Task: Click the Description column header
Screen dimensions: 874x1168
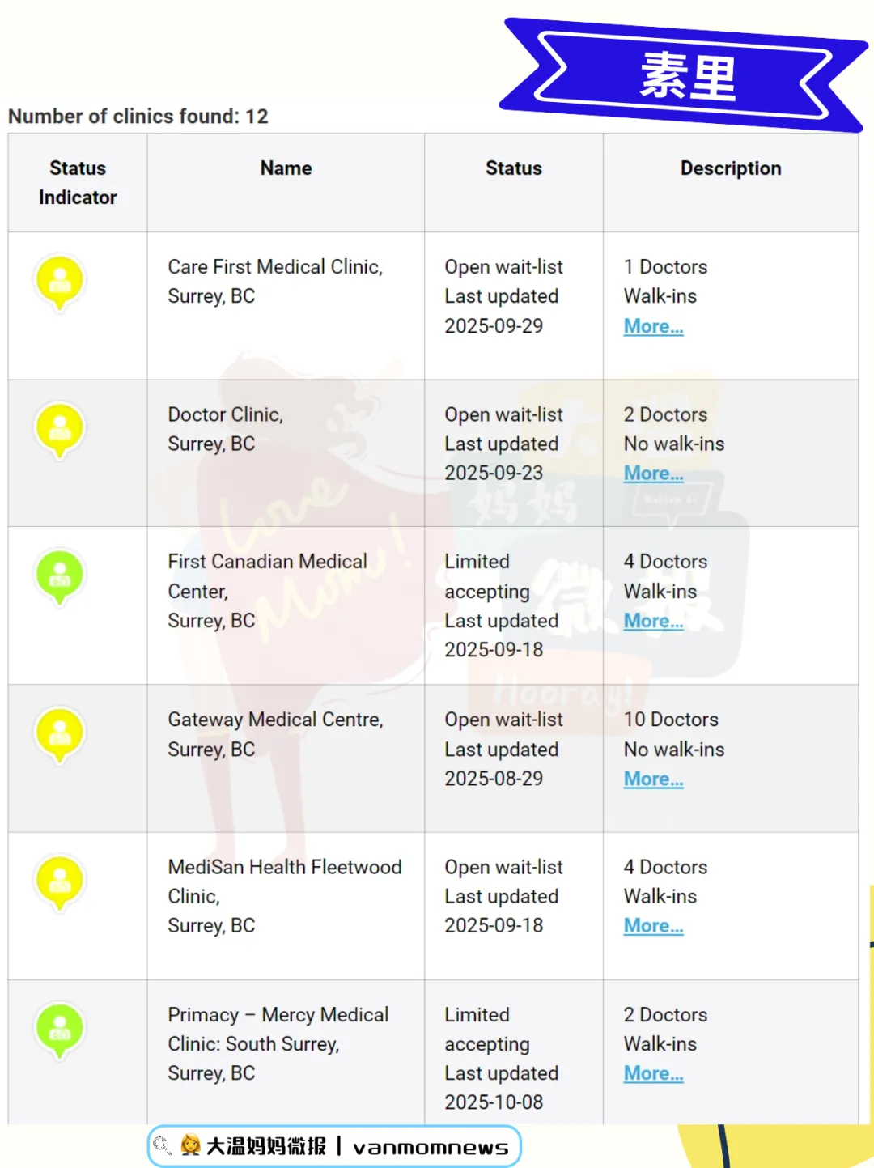Action: coord(730,168)
